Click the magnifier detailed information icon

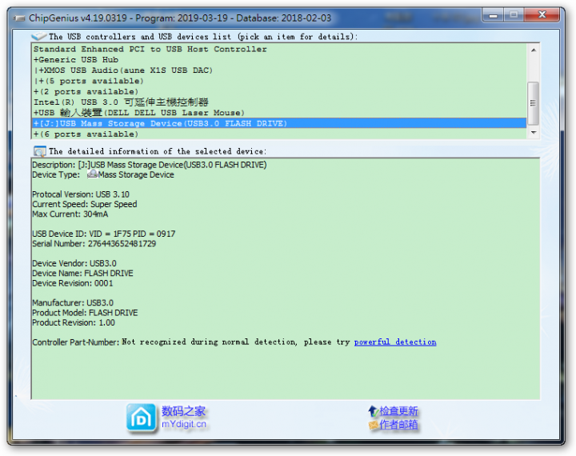coord(40,151)
